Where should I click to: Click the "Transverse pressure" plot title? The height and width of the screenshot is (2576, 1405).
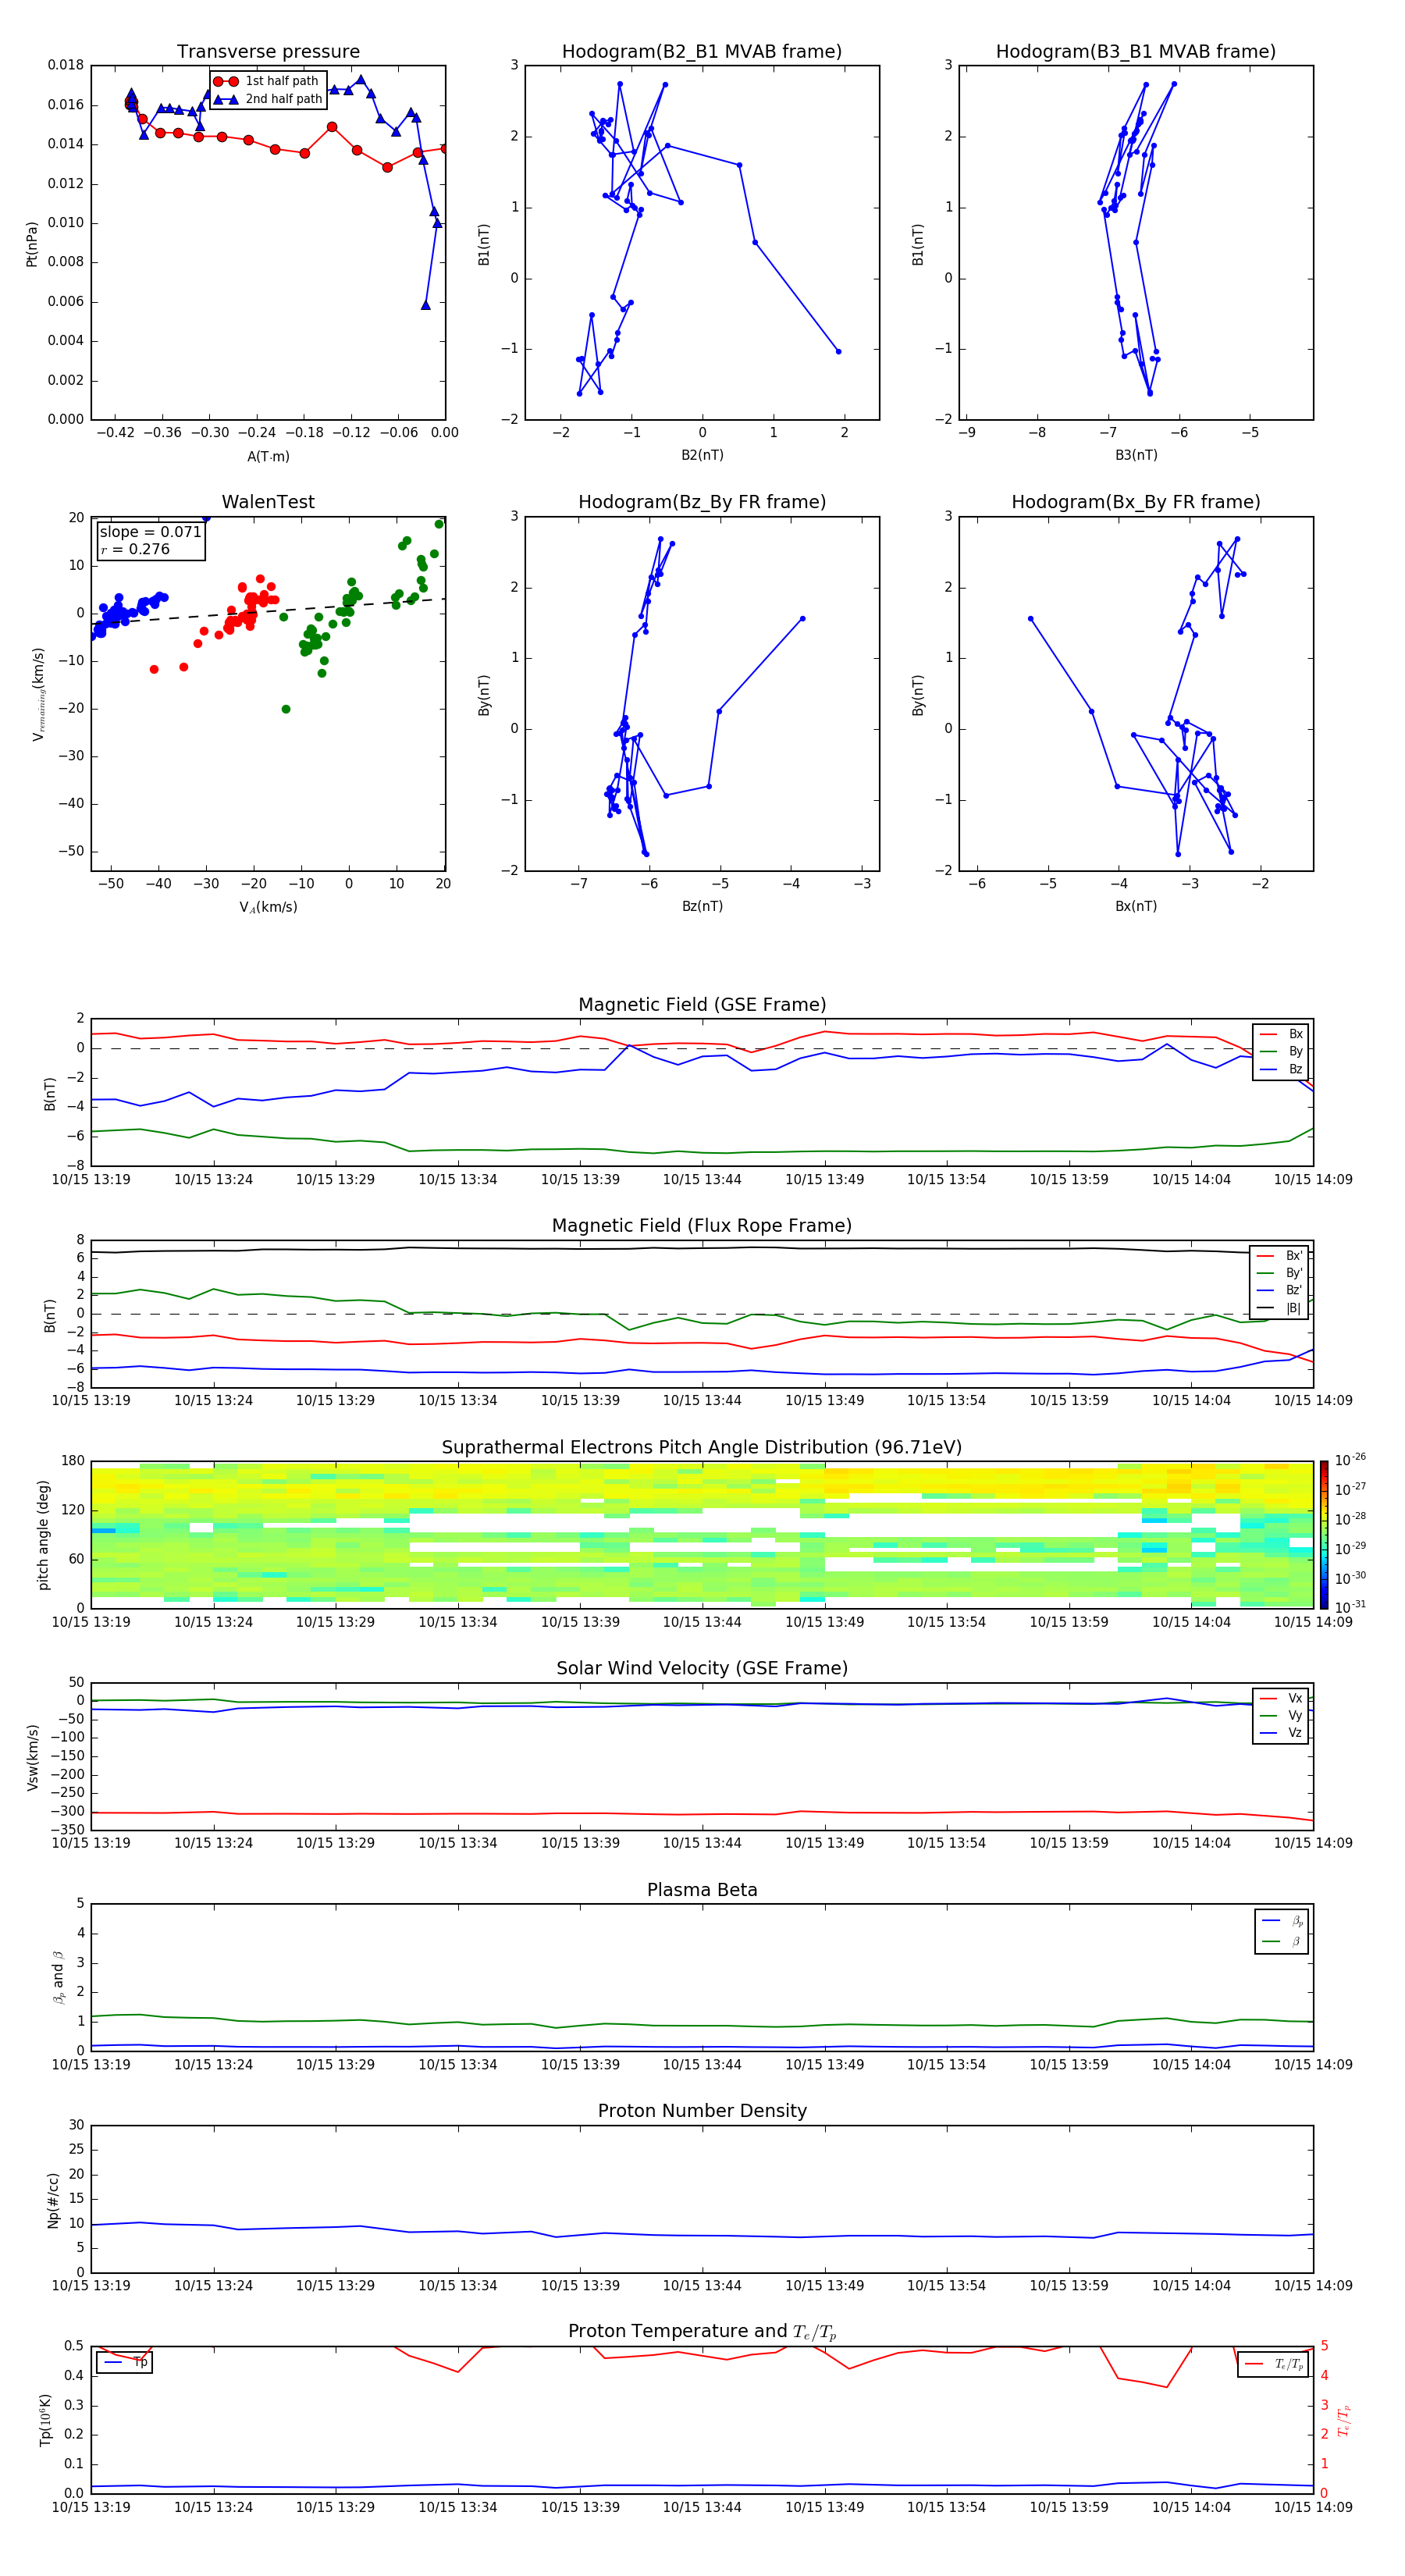(x=268, y=52)
